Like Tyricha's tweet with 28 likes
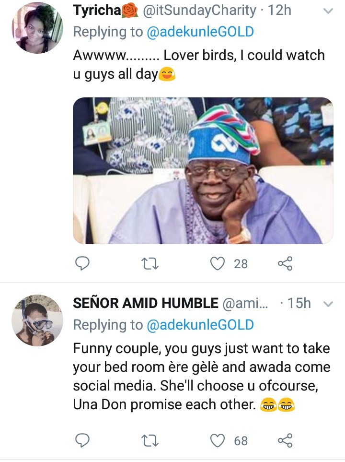This screenshot has width=345, height=462. tap(218, 263)
